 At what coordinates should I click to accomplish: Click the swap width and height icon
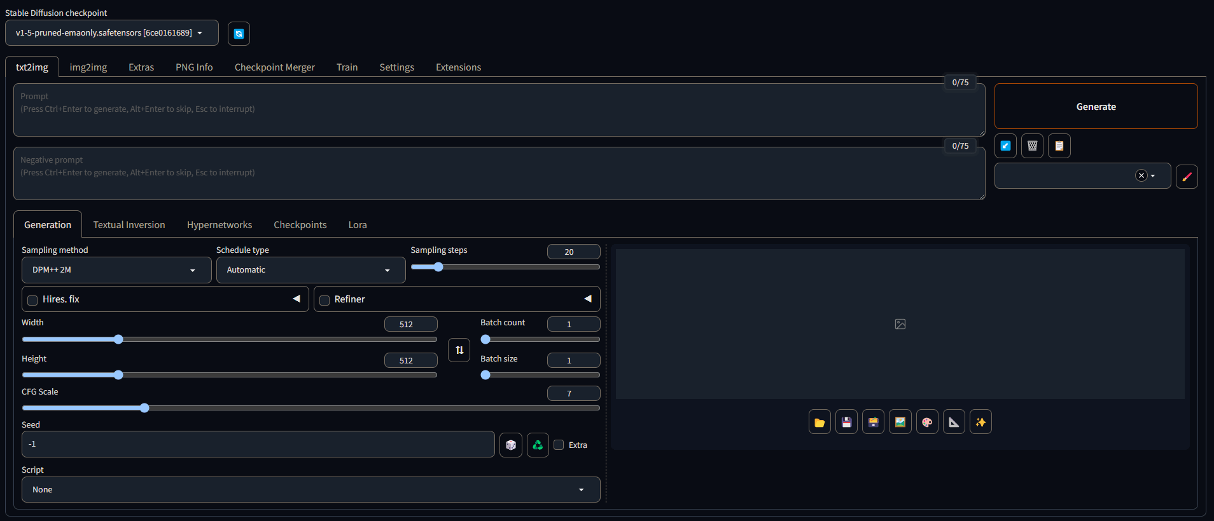point(459,350)
